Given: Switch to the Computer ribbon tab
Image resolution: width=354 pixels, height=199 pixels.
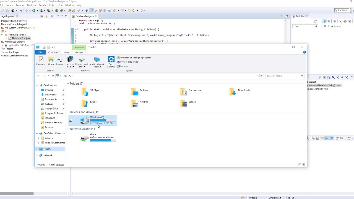Looking at the screenshot, I should click(53, 52).
